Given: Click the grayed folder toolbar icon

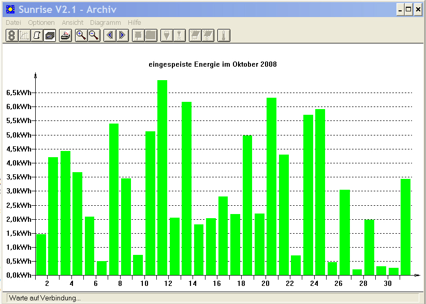Looking at the screenshot, I should (151, 36).
